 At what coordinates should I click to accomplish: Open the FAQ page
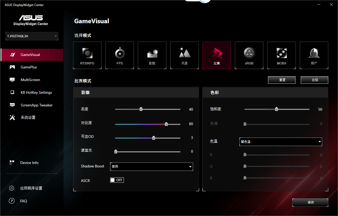(x=24, y=201)
